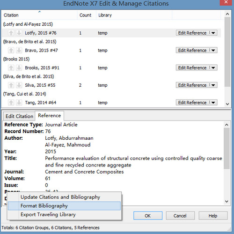The height and width of the screenshot is (234, 234).
Task: Choose Update Citations and Bibliography
Action: point(64,197)
